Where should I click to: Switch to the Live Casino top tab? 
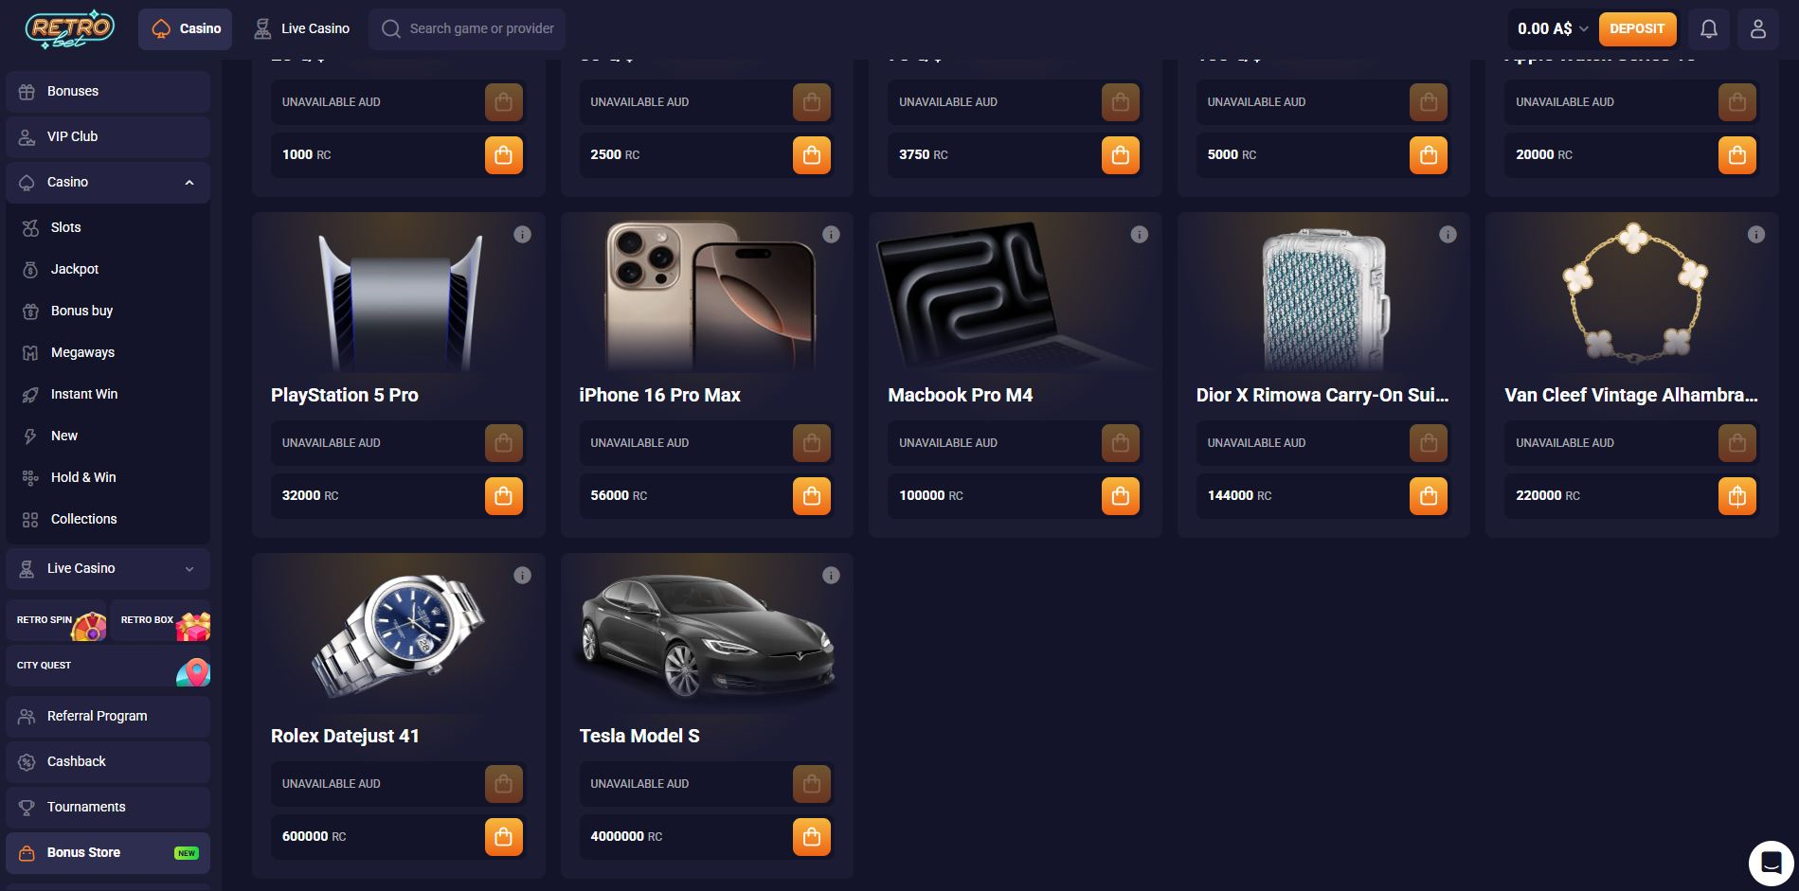click(302, 29)
